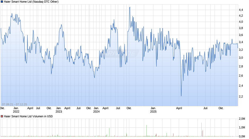
Task: Click the Juli label after April 2025
Action: [206, 108]
